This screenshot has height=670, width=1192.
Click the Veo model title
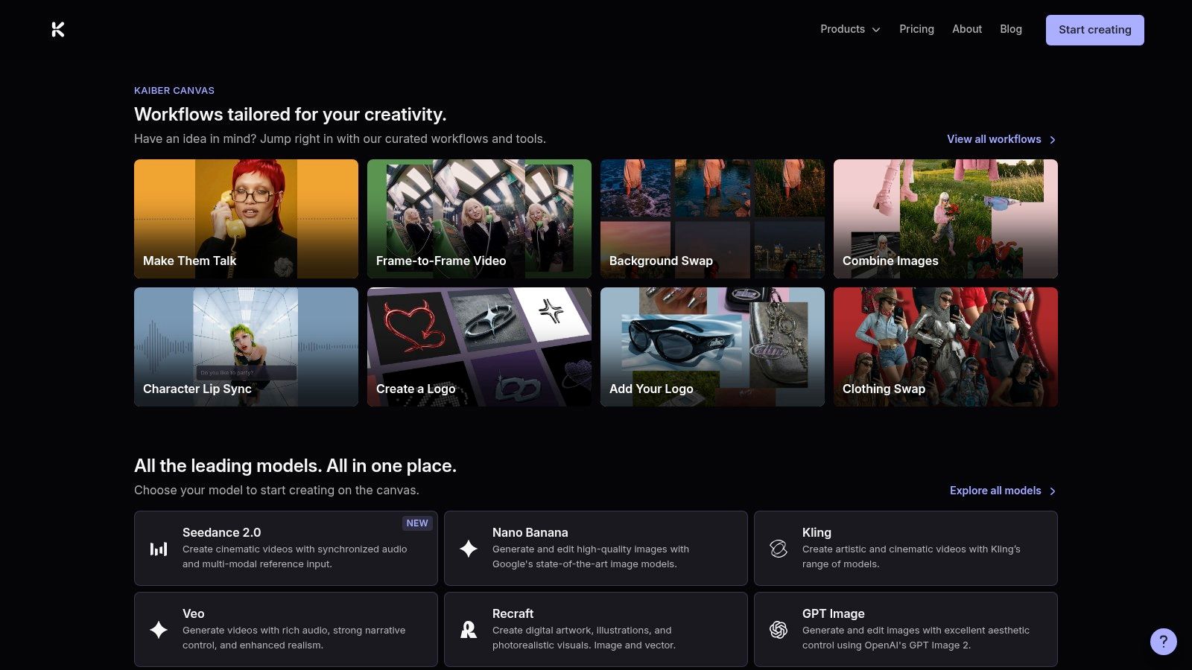pos(193,613)
